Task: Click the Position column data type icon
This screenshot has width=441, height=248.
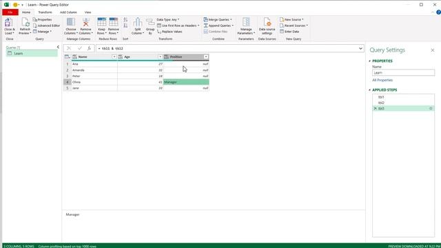Action: pyautogui.click(x=166, y=56)
